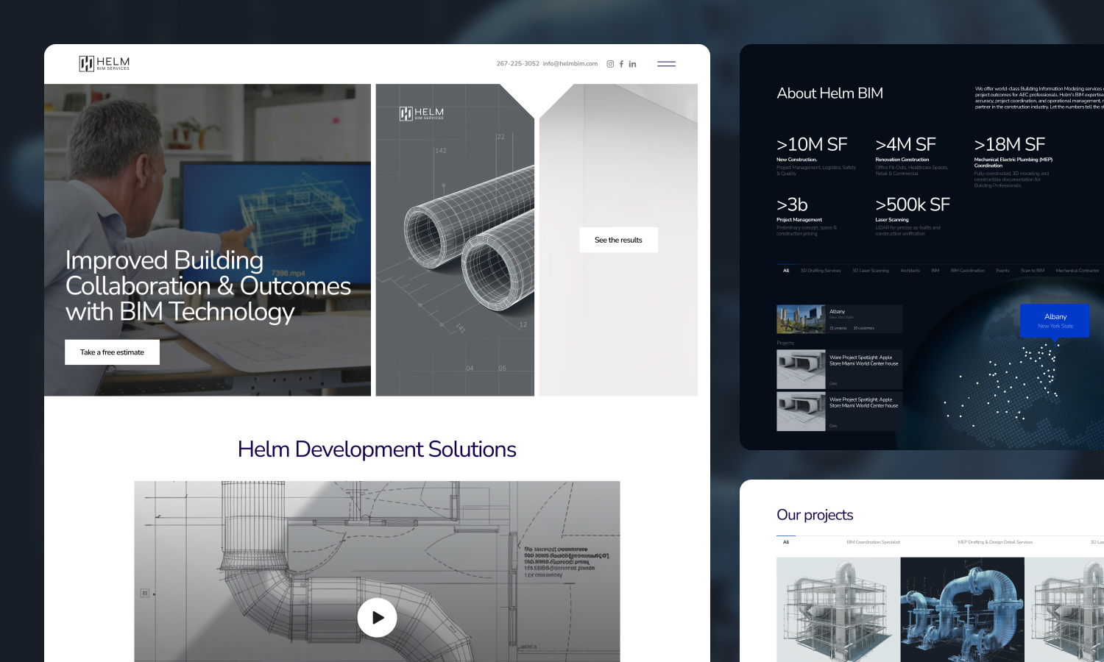Select All under Our projects
Image resolution: width=1104 pixels, height=662 pixels.
point(786,542)
